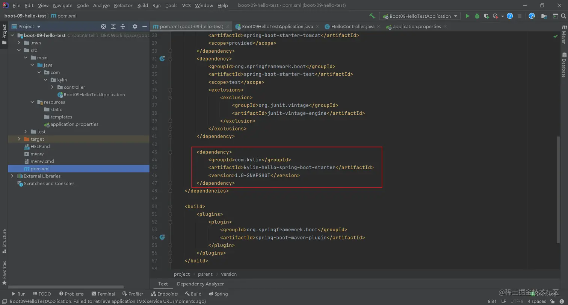Click the collapse all icon in Project panel

click(x=123, y=26)
